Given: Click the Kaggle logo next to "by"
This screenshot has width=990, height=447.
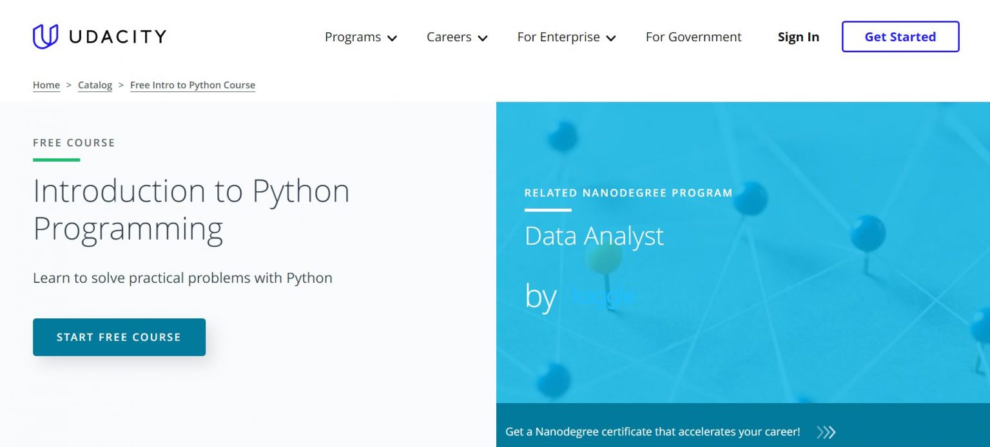Looking at the screenshot, I should coord(604,296).
